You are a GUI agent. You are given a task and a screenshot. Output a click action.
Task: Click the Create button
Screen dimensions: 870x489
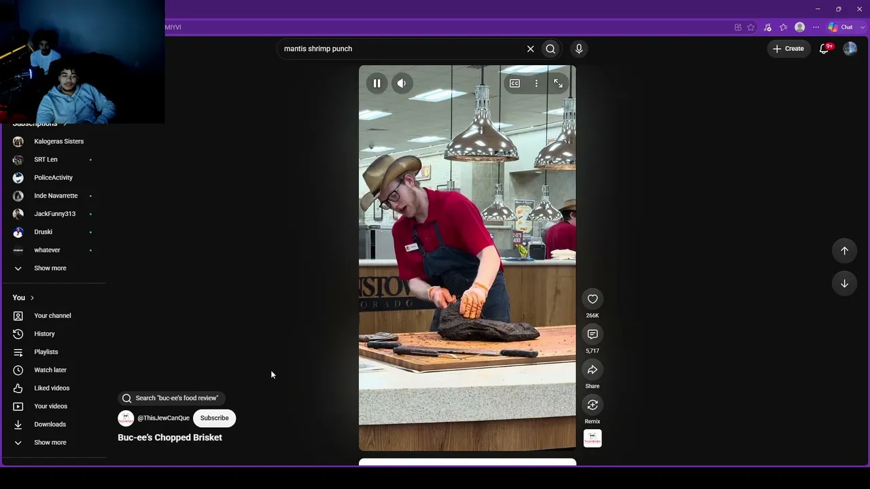[x=788, y=49]
